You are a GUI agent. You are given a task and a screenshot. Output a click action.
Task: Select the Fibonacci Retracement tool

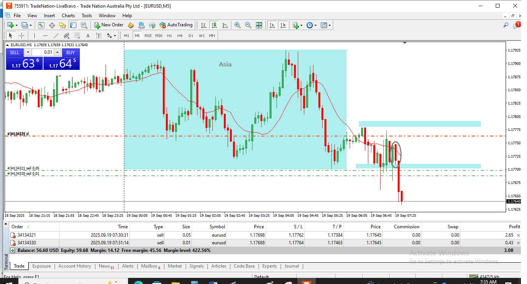point(77,35)
